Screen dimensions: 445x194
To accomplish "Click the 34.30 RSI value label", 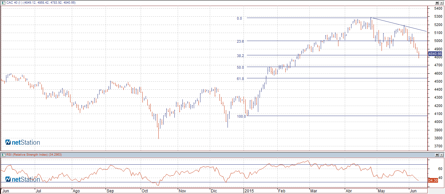I will pyautogui.click(x=433, y=180).
